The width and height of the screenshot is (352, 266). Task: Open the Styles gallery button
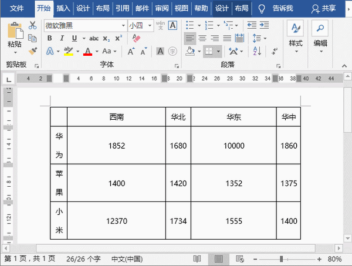(295, 35)
